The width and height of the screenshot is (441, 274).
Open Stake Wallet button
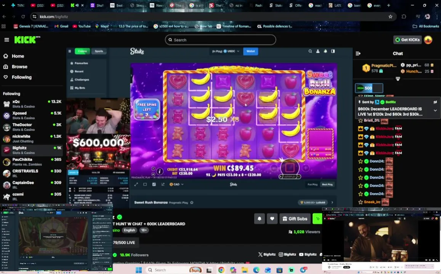pos(250,51)
